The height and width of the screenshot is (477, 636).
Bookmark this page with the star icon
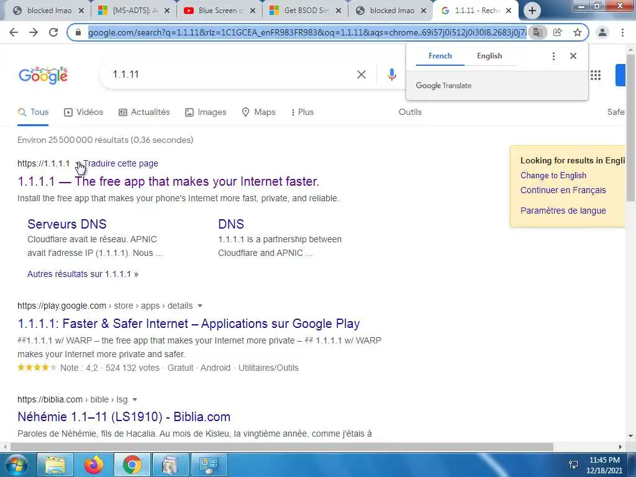tap(578, 32)
